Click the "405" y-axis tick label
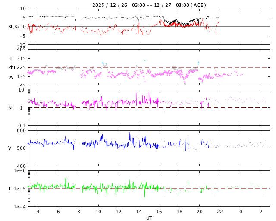Screen dimensions: 276x221 click(21, 50)
